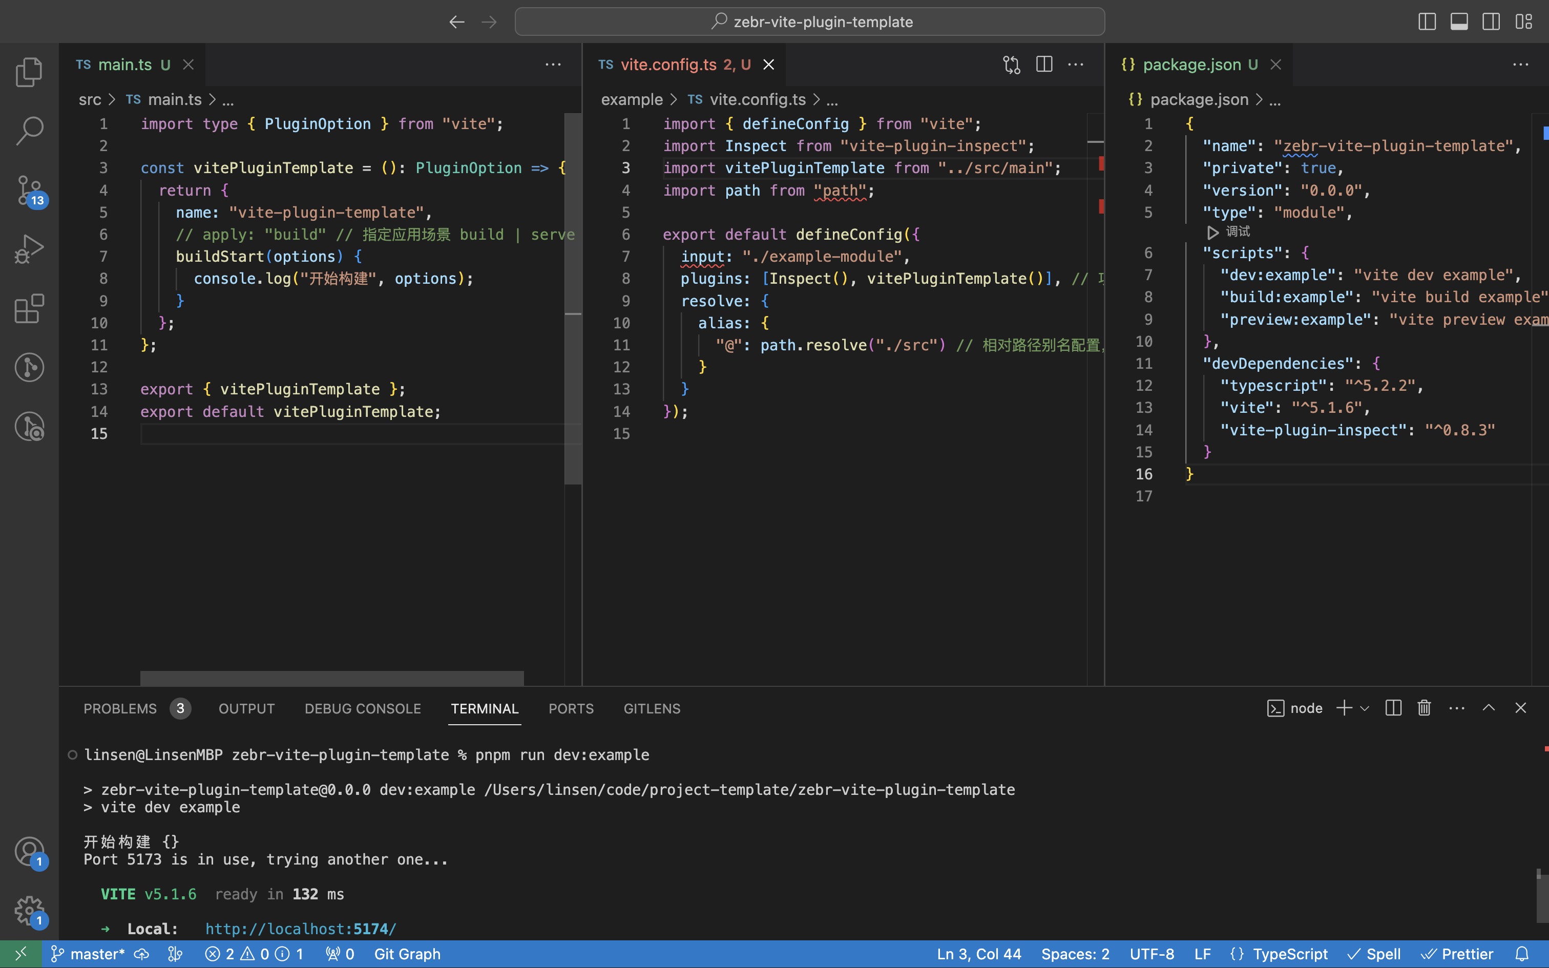Open the Manage gear icon
This screenshot has width=1549, height=968.
[x=29, y=911]
